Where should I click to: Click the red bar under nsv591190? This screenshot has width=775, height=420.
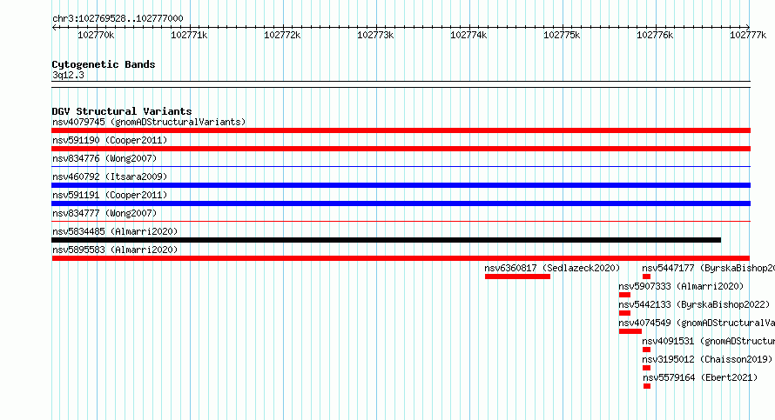pyautogui.click(x=401, y=149)
